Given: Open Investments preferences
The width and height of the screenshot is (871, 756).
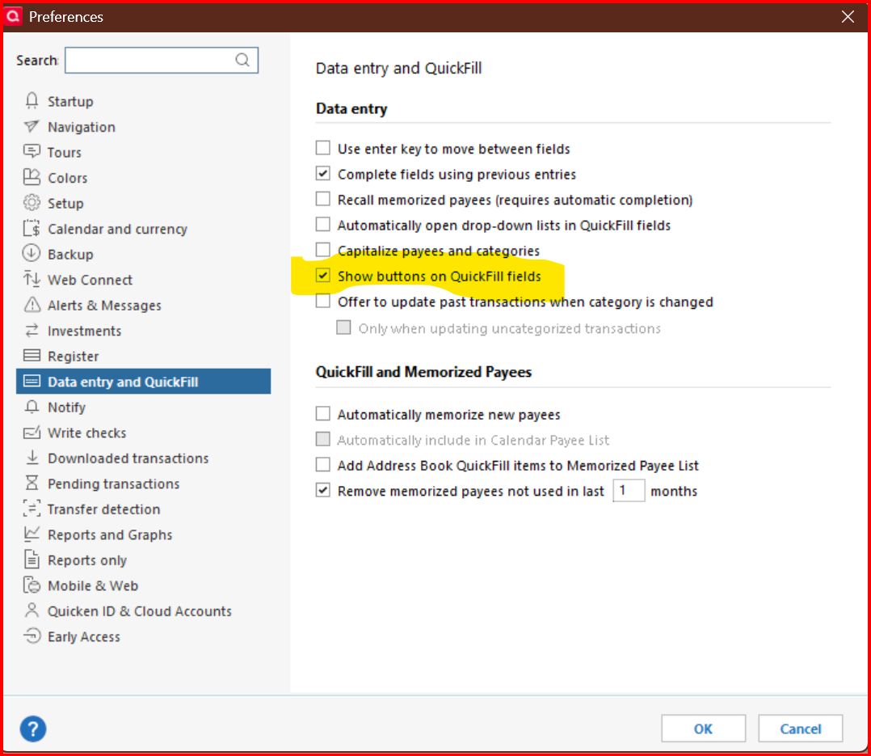Looking at the screenshot, I should [x=84, y=331].
